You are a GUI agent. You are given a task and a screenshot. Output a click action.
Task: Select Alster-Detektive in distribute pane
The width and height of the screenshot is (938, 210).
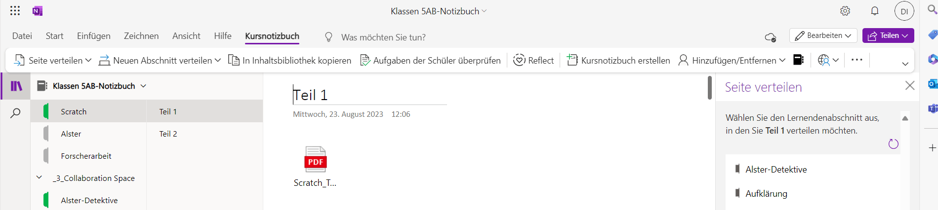pyautogui.click(x=776, y=169)
